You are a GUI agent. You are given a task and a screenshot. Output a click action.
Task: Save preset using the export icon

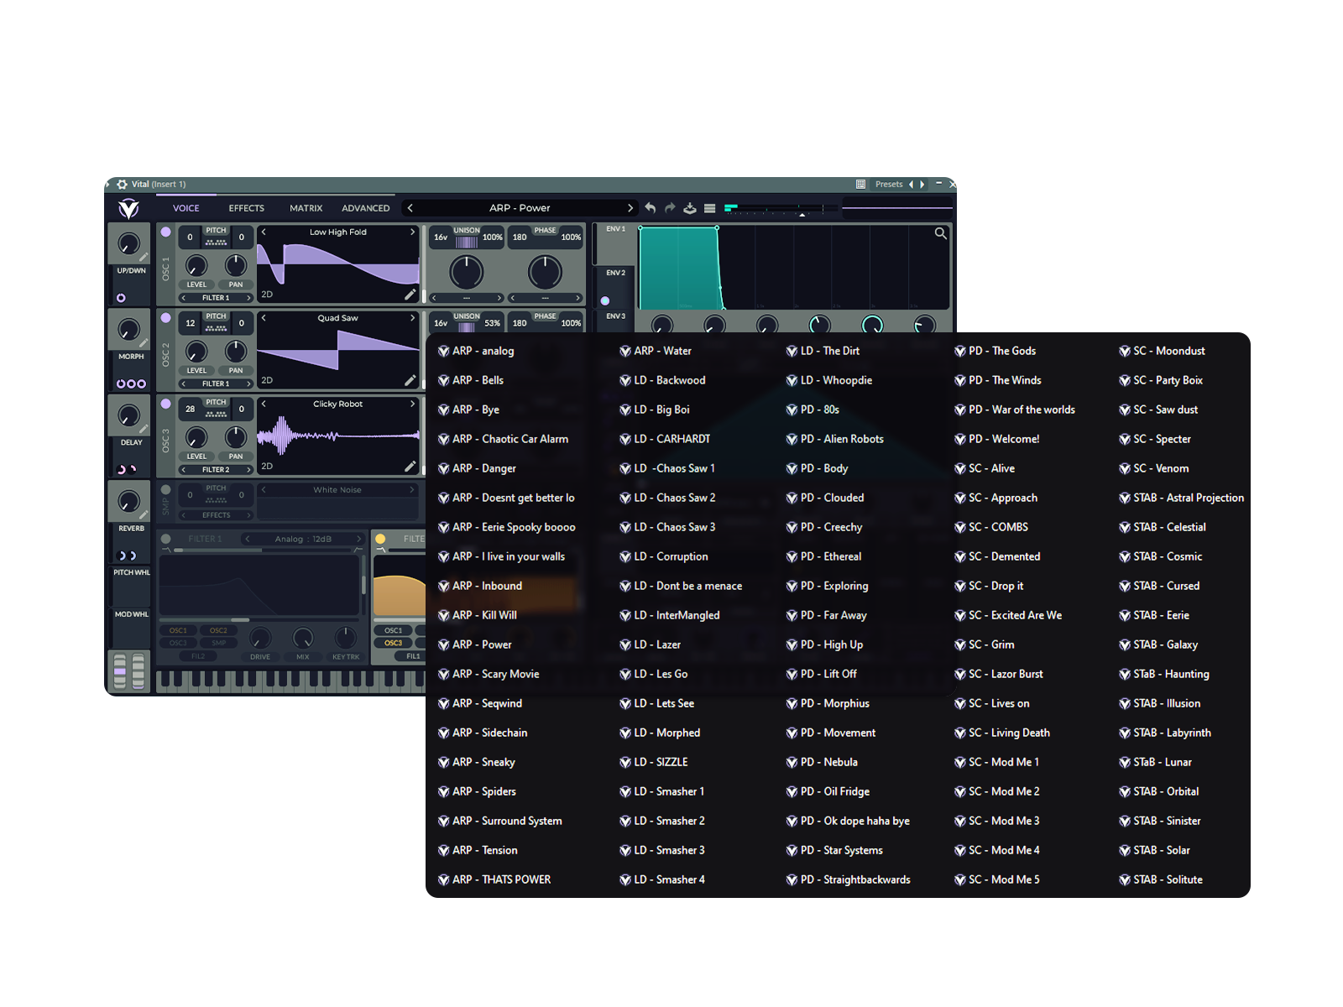pyautogui.click(x=690, y=208)
